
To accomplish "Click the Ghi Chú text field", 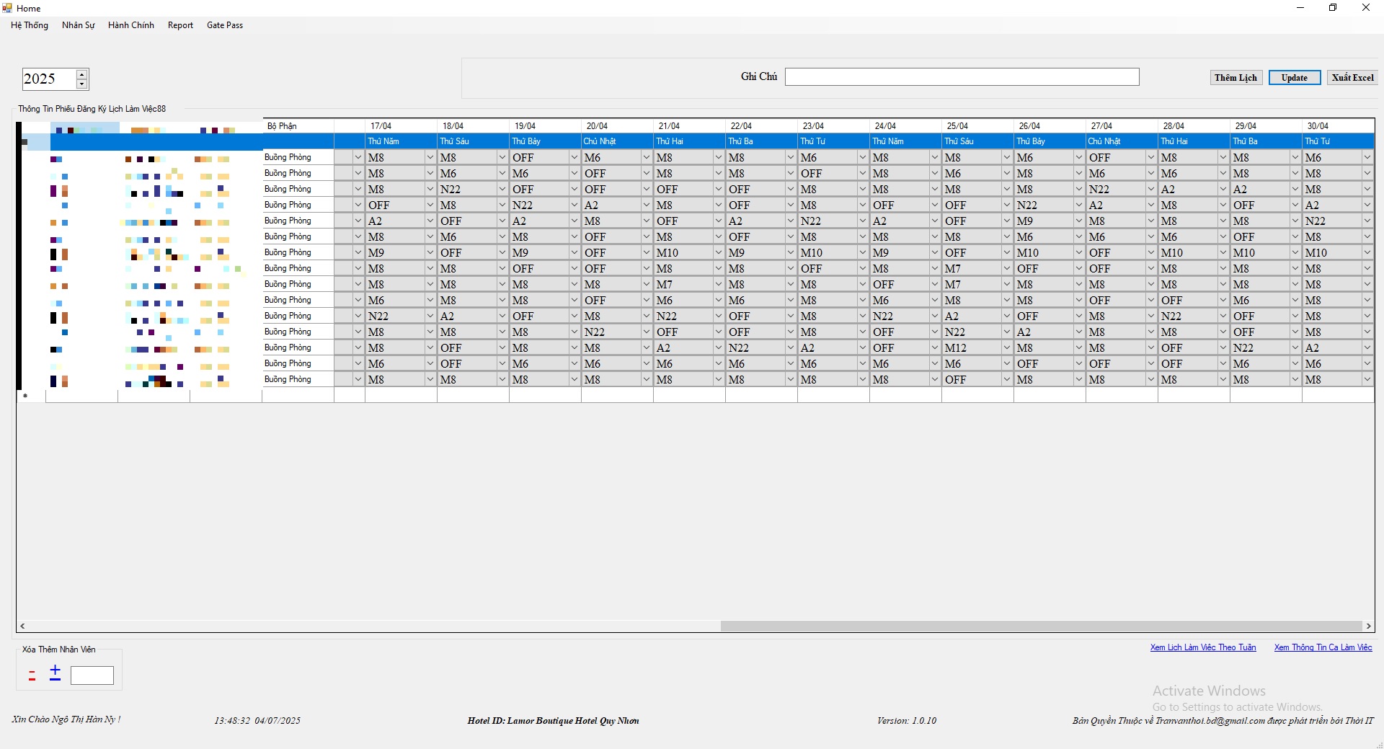I will pos(962,77).
